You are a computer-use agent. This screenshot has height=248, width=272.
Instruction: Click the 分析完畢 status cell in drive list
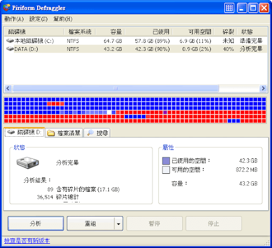(x=251, y=49)
